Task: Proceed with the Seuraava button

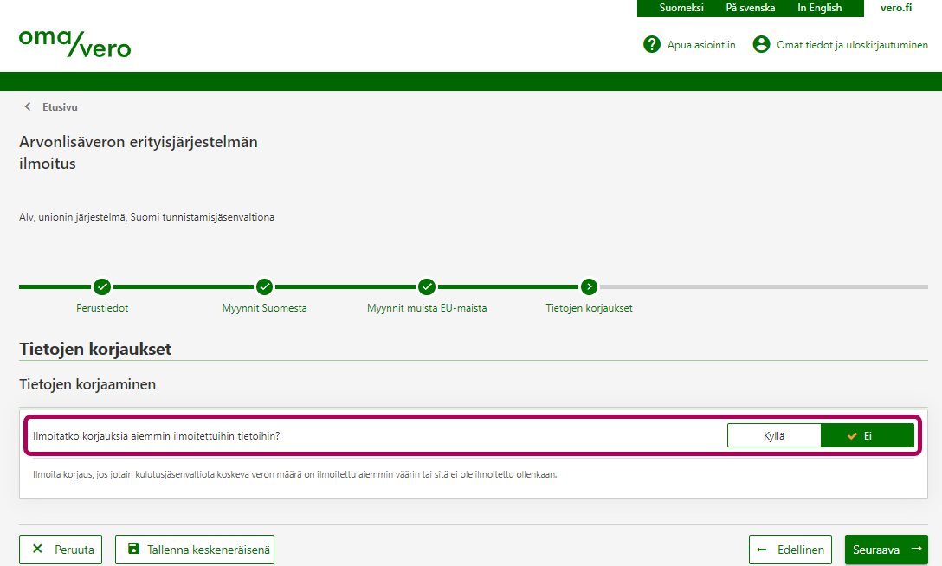Action: click(886, 550)
